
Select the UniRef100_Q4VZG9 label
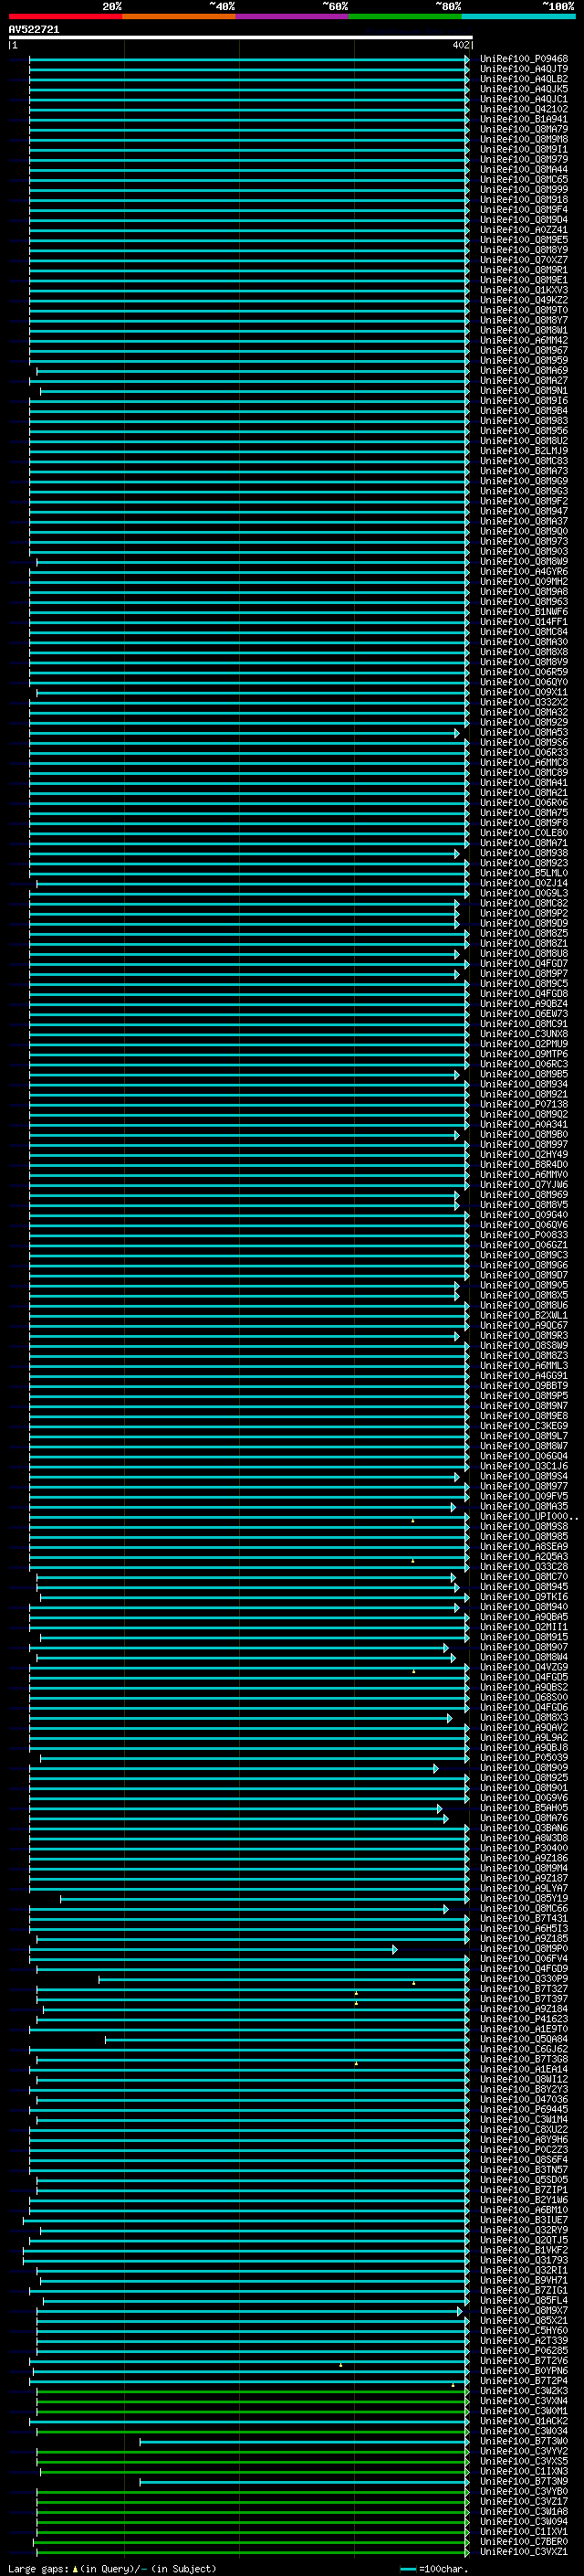pyautogui.click(x=524, y=1667)
